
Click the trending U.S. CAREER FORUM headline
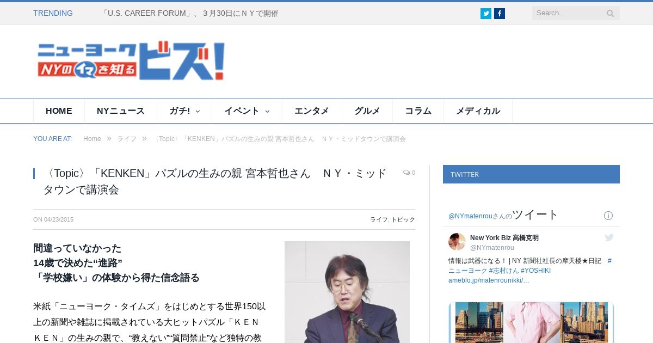[190, 13]
